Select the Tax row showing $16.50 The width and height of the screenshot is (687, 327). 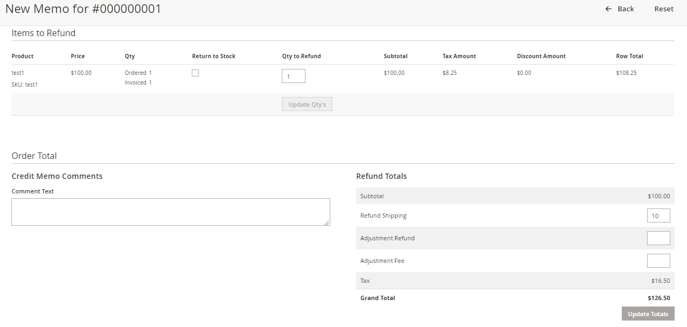pos(515,280)
